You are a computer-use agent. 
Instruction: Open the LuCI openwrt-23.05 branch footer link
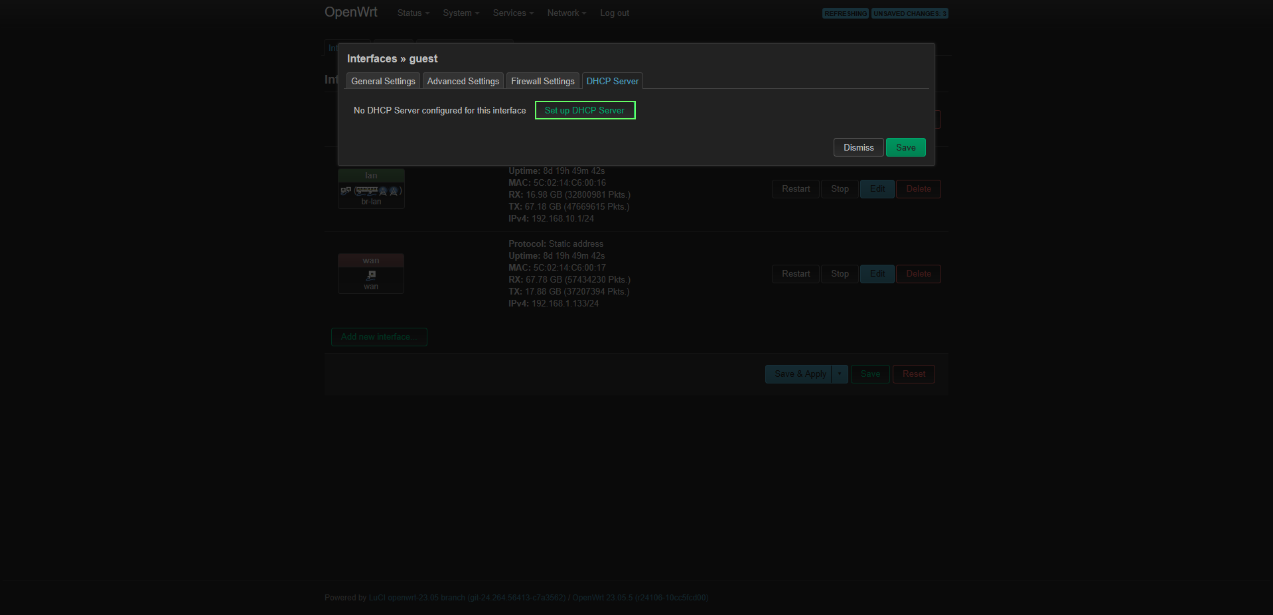[467, 598]
